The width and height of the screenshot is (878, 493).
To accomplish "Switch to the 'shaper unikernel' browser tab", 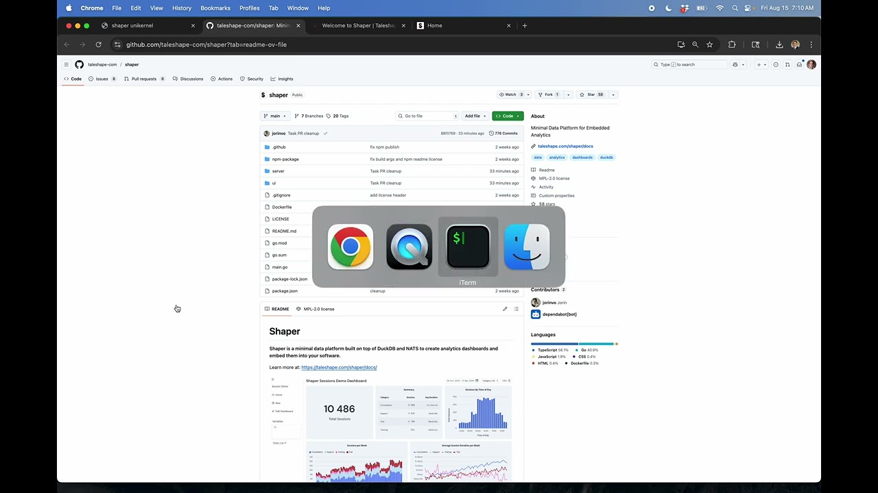I will point(147,25).
